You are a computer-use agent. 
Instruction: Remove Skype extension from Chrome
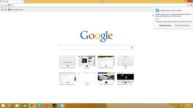(182, 25)
